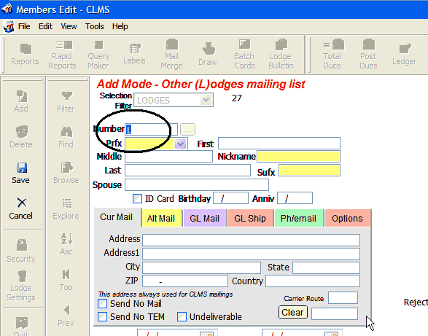
Task: Open the Reports toolbar icon
Action: tap(25, 49)
